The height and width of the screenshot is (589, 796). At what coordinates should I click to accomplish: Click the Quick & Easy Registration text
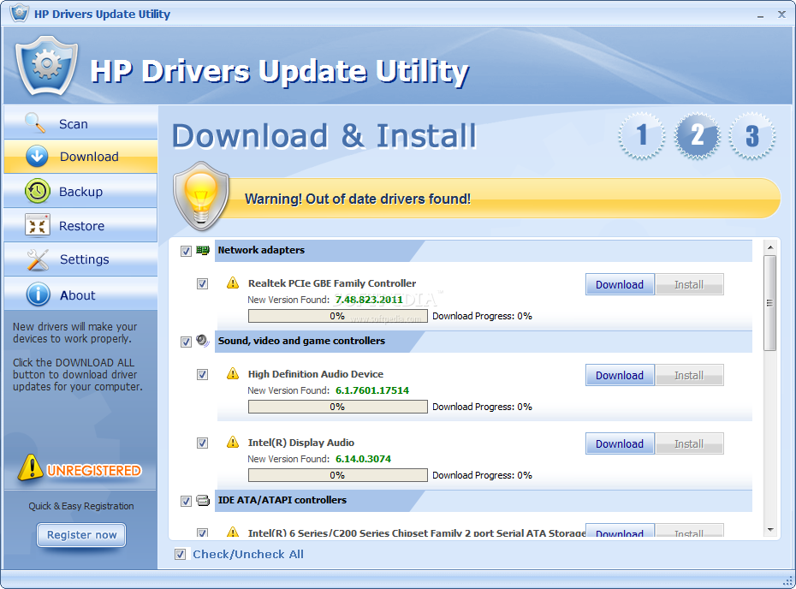[x=81, y=506]
